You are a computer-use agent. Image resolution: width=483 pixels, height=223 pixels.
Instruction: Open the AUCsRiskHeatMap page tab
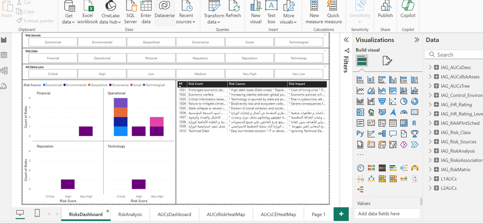click(x=226, y=215)
